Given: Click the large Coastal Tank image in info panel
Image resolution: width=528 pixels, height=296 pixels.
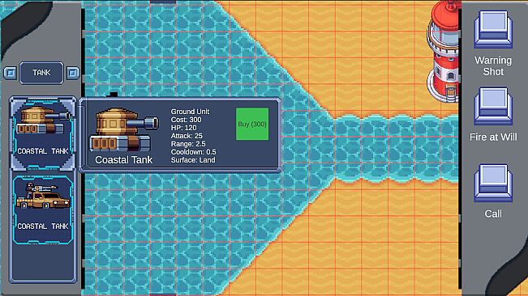Looking at the screenshot, I should [123, 129].
